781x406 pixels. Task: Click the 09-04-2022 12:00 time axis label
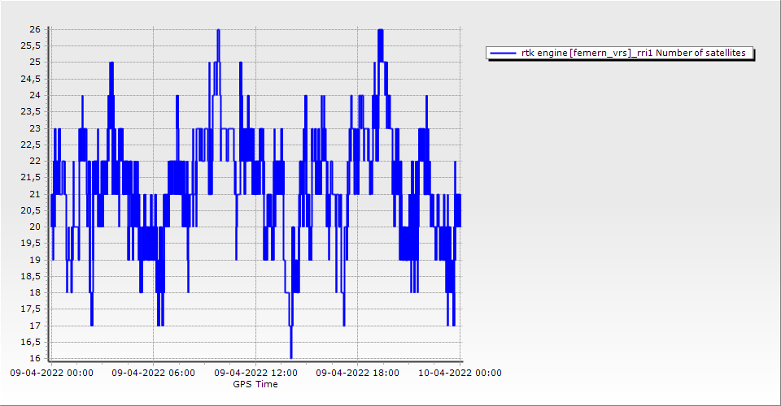point(255,373)
